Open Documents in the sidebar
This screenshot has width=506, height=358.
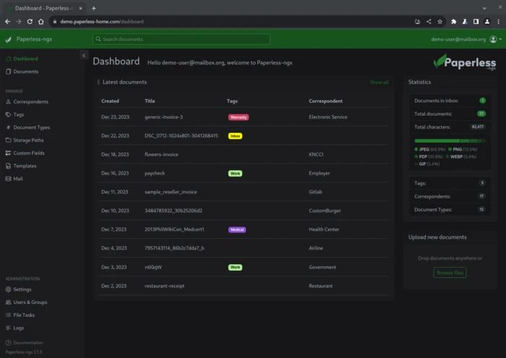(22, 71)
